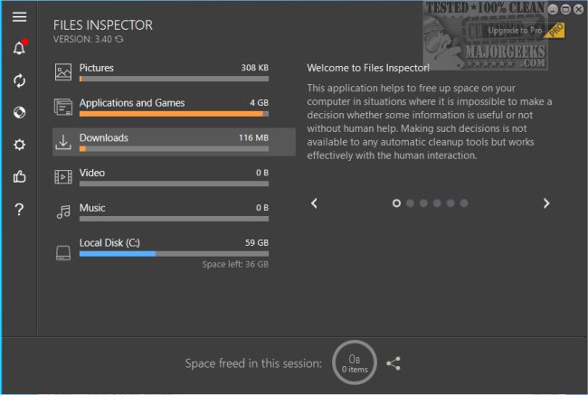This screenshot has width=588, height=395.
Task: Open the Applications and Games category
Action: point(174,107)
